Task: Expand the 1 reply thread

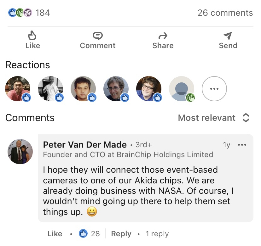Action: [157, 234]
